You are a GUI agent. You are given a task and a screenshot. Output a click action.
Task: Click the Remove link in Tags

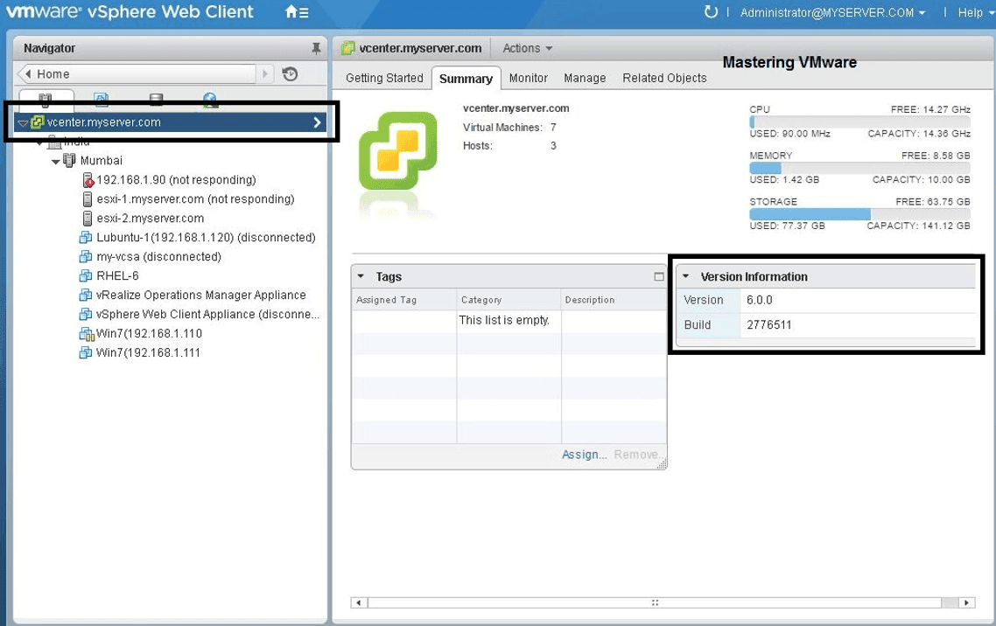(x=635, y=455)
